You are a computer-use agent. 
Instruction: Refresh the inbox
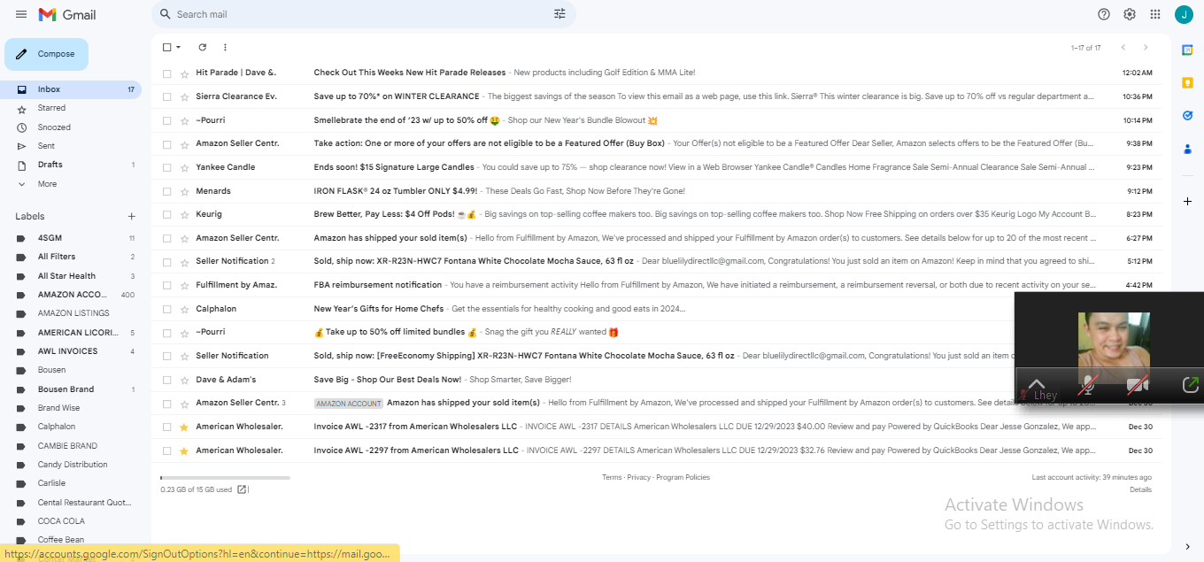(x=202, y=47)
